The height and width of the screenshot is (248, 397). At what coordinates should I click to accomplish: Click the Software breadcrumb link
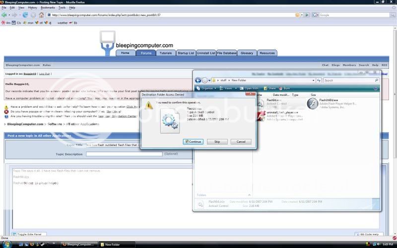[55, 124]
